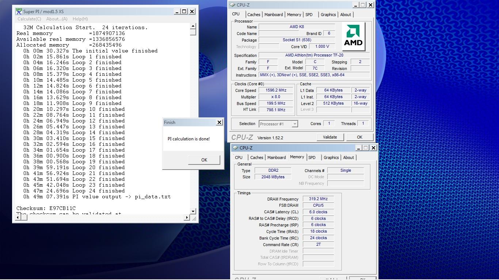Open SPD tab in bottom CPU-Z window
Viewport: 499px width, 280px height.
(x=312, y=157)
